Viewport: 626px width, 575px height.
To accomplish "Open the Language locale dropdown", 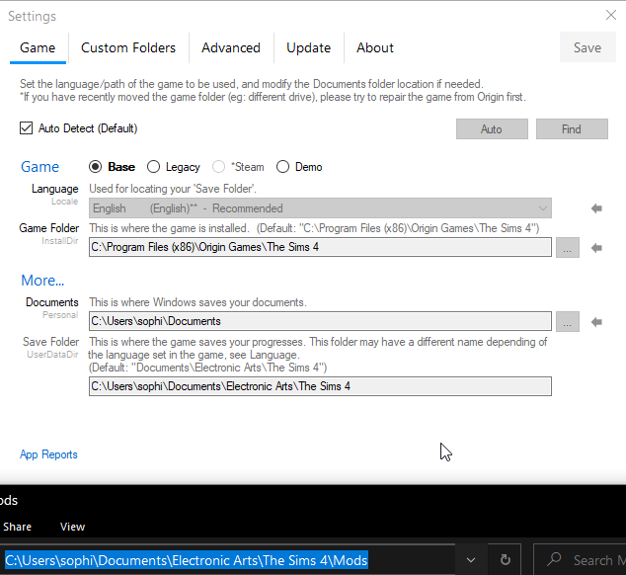I will coord(320,208).
